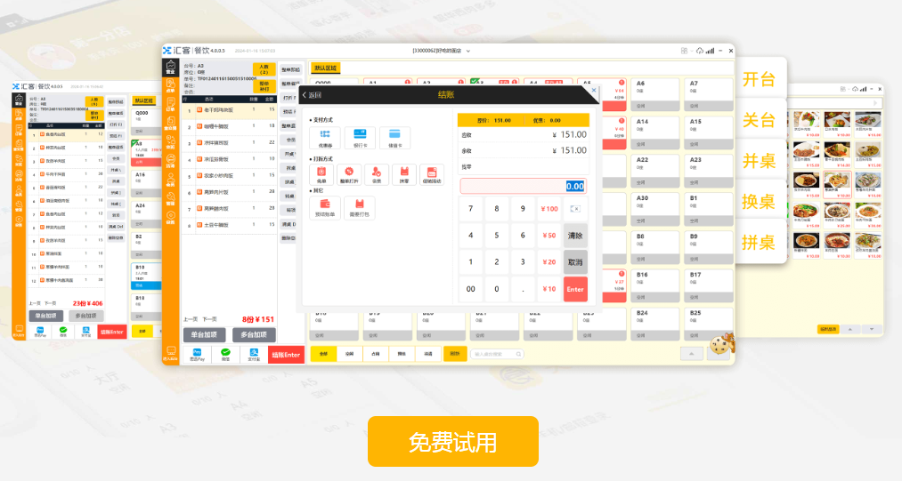Select table A16 in the left window
This screenshot has height=481, width=902.
click(146, 182)
